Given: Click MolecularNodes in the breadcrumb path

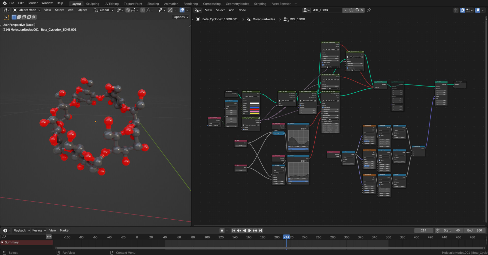Looking at the screenshot, I should pyautogui.click(x=264, y=19).
